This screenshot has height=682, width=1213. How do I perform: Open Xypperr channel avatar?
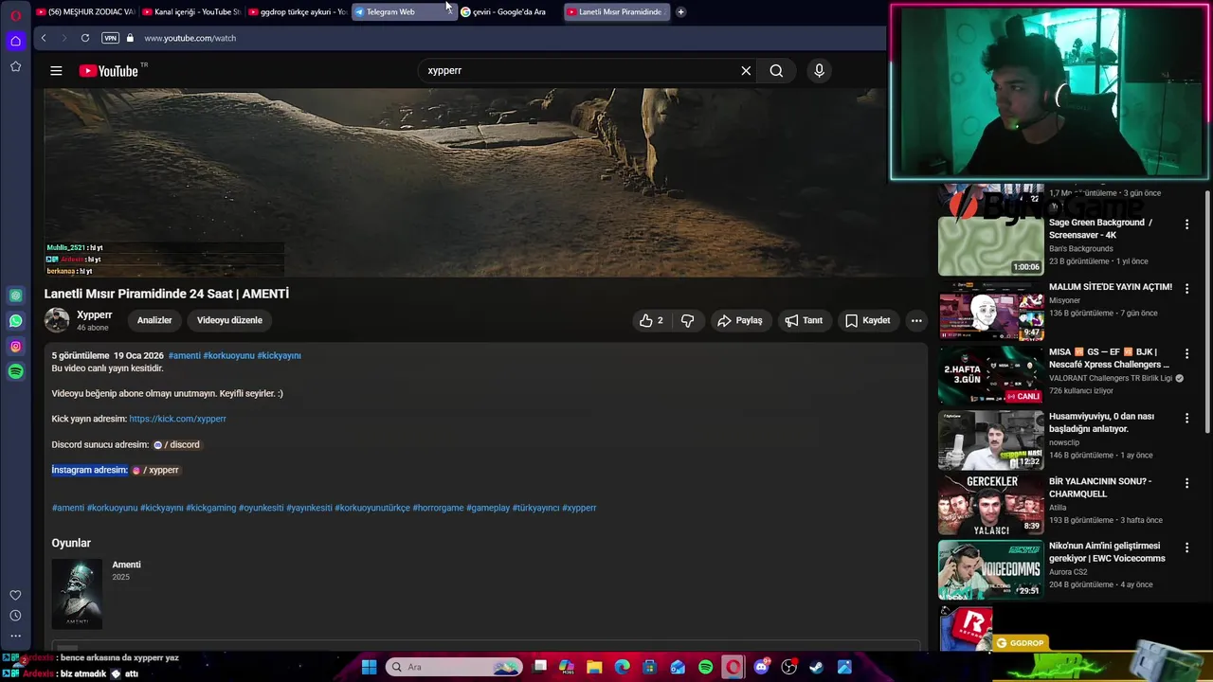[57, 320]
